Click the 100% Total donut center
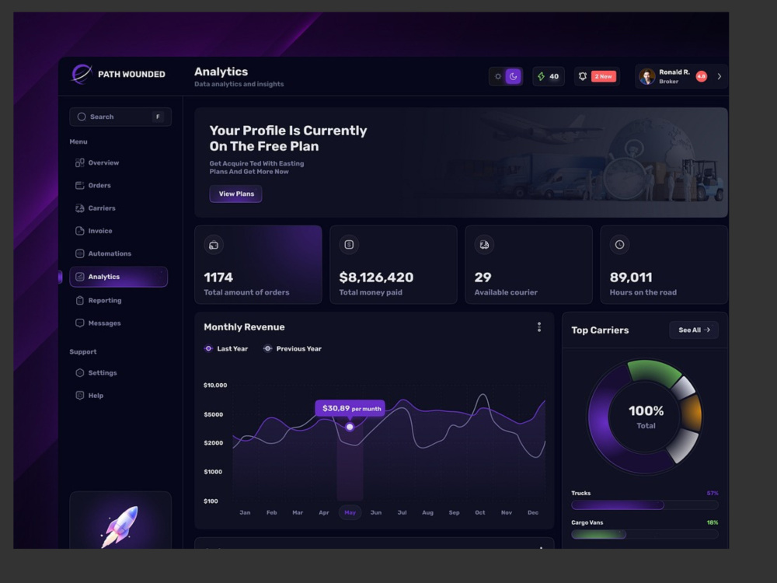777x583 pixels. 646,417
